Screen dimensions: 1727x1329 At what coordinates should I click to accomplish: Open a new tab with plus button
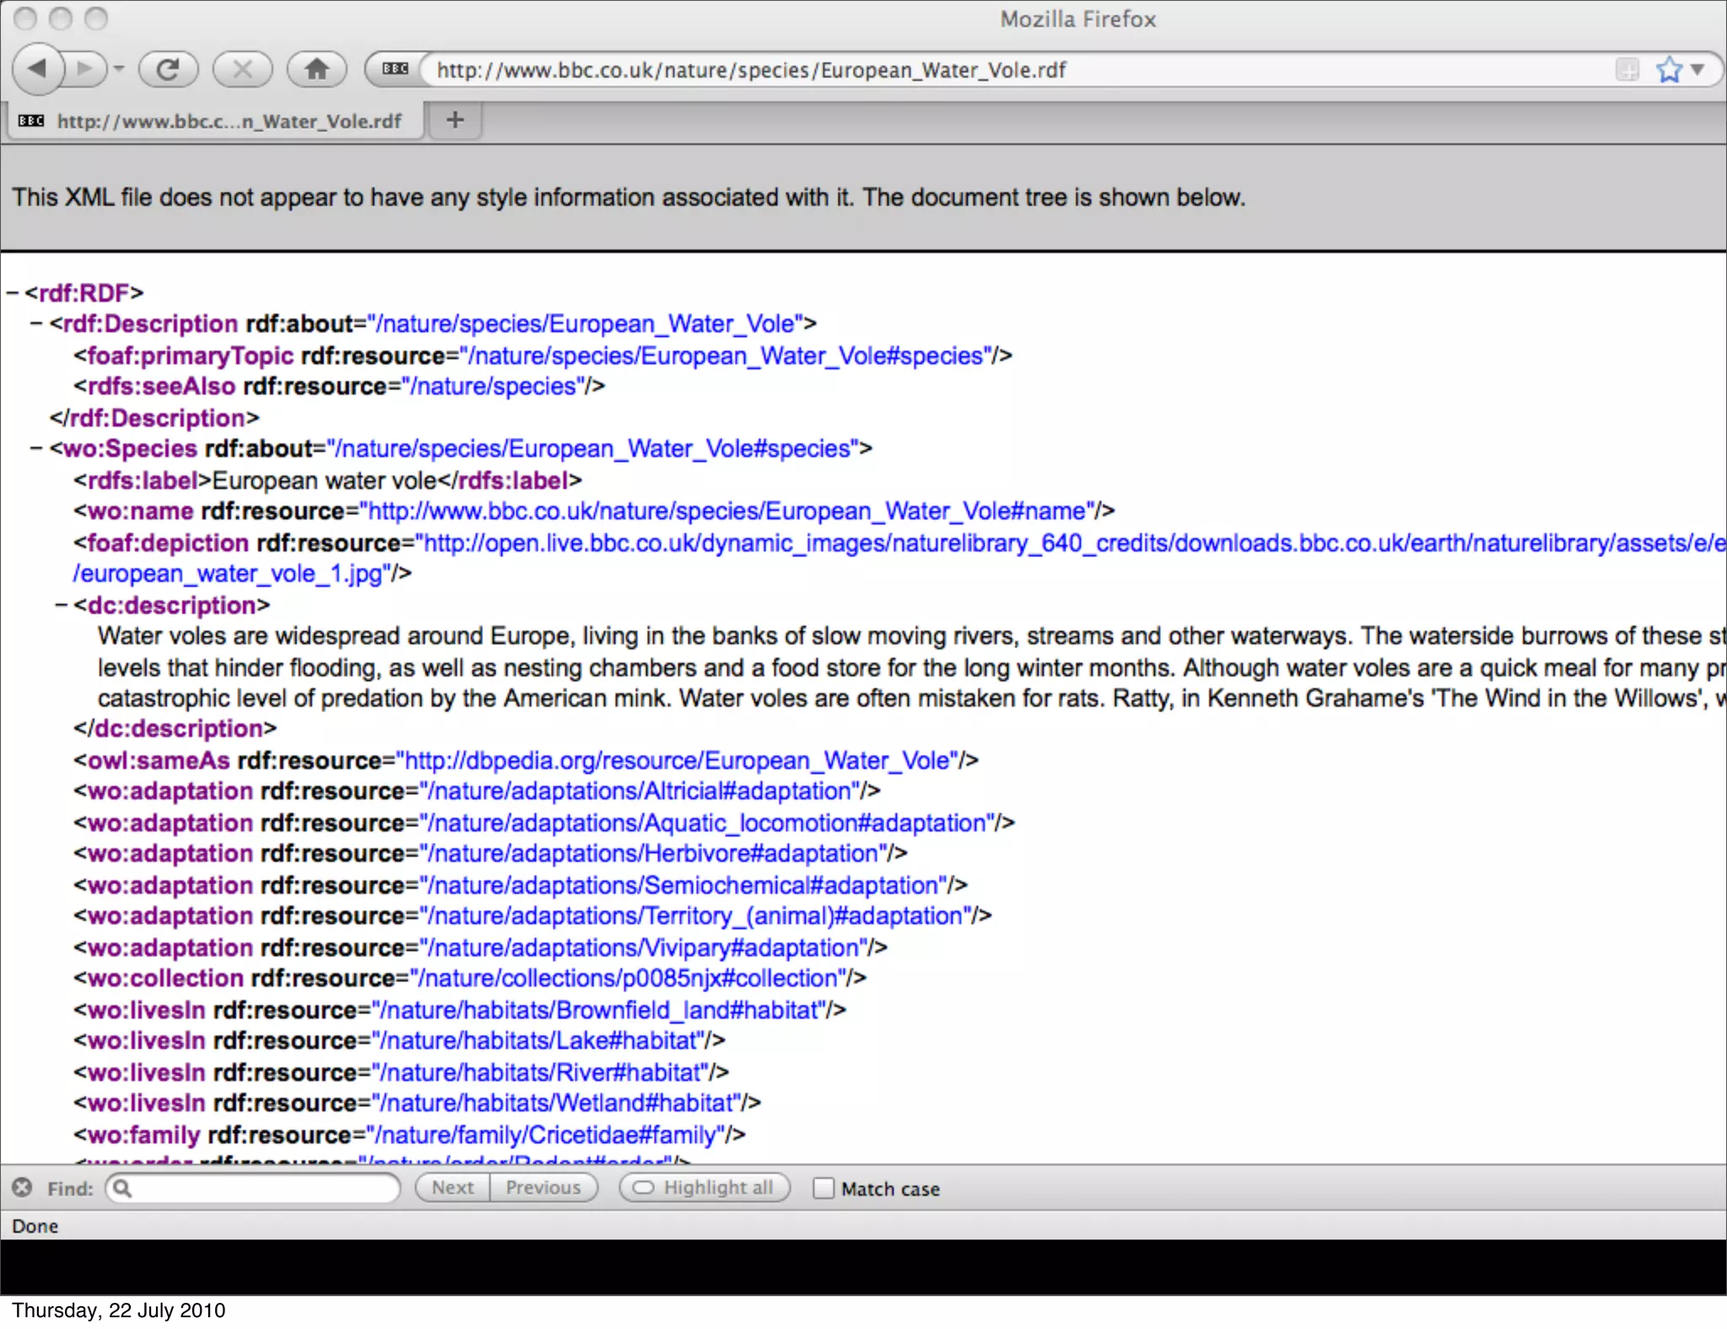[x=455, y=121]
